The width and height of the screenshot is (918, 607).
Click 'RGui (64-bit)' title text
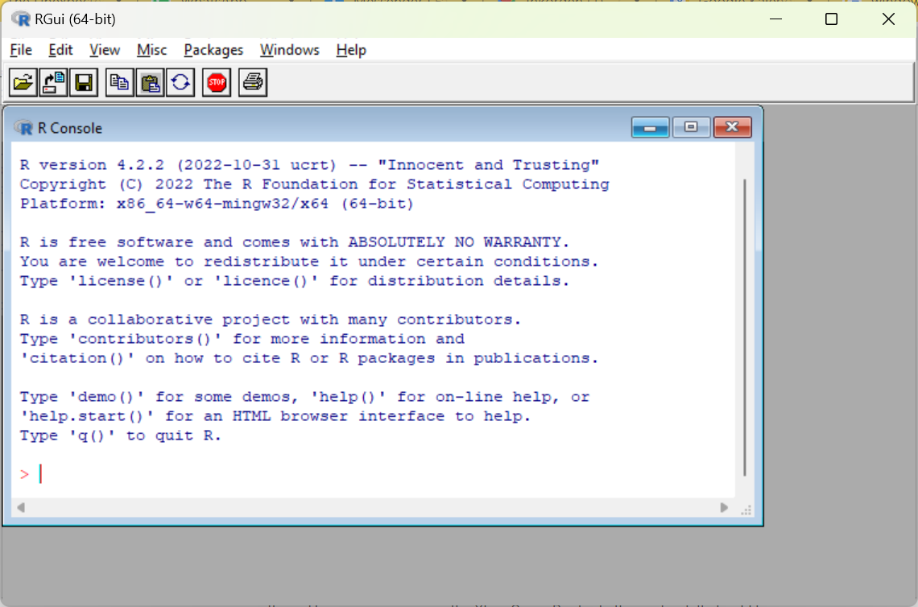point(75,19)
